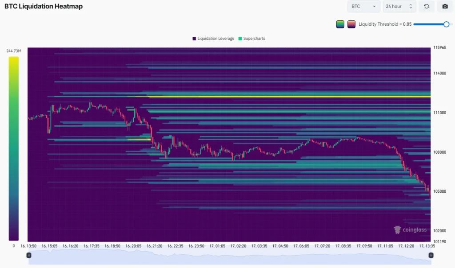The image size is (455, 268).
Task: Click the BTC dropdown arrow
Action: (374, 7)
